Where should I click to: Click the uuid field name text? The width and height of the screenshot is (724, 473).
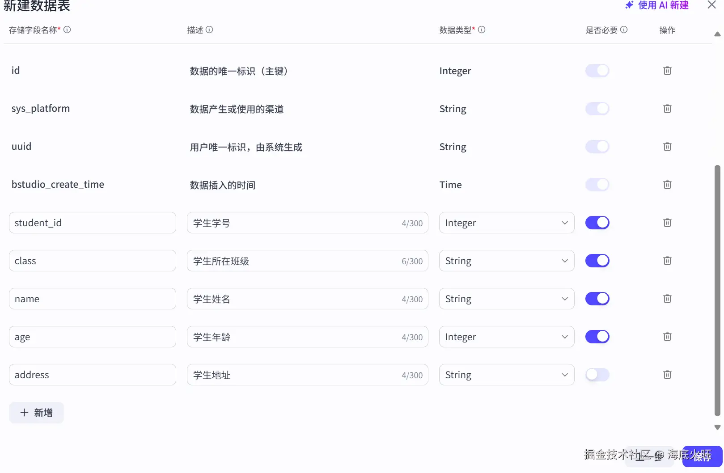coord(21,147)
